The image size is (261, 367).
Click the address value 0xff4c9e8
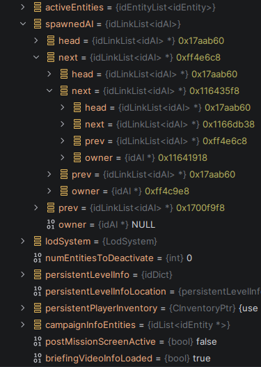click(167, 192)
